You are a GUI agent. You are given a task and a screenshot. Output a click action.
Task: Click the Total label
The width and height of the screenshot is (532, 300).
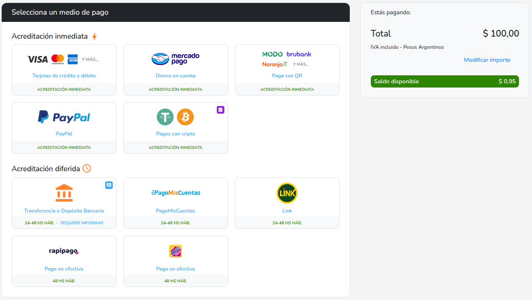tap(381, 34)
